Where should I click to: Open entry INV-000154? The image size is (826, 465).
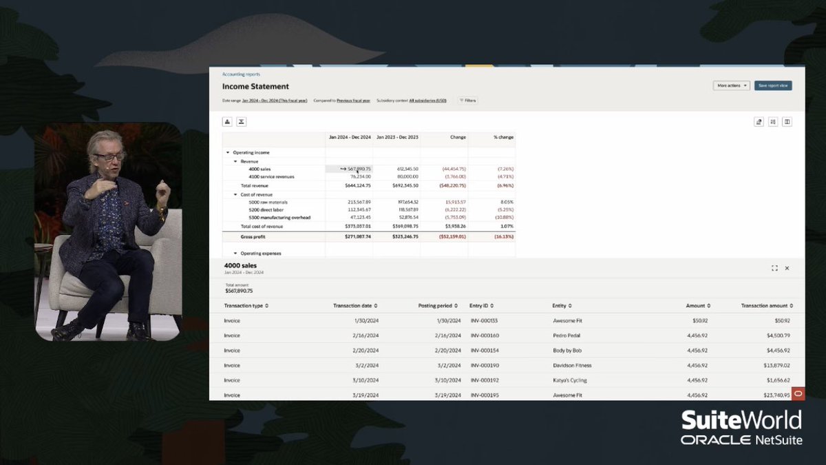pyautogui.click(x=485, y=351)
